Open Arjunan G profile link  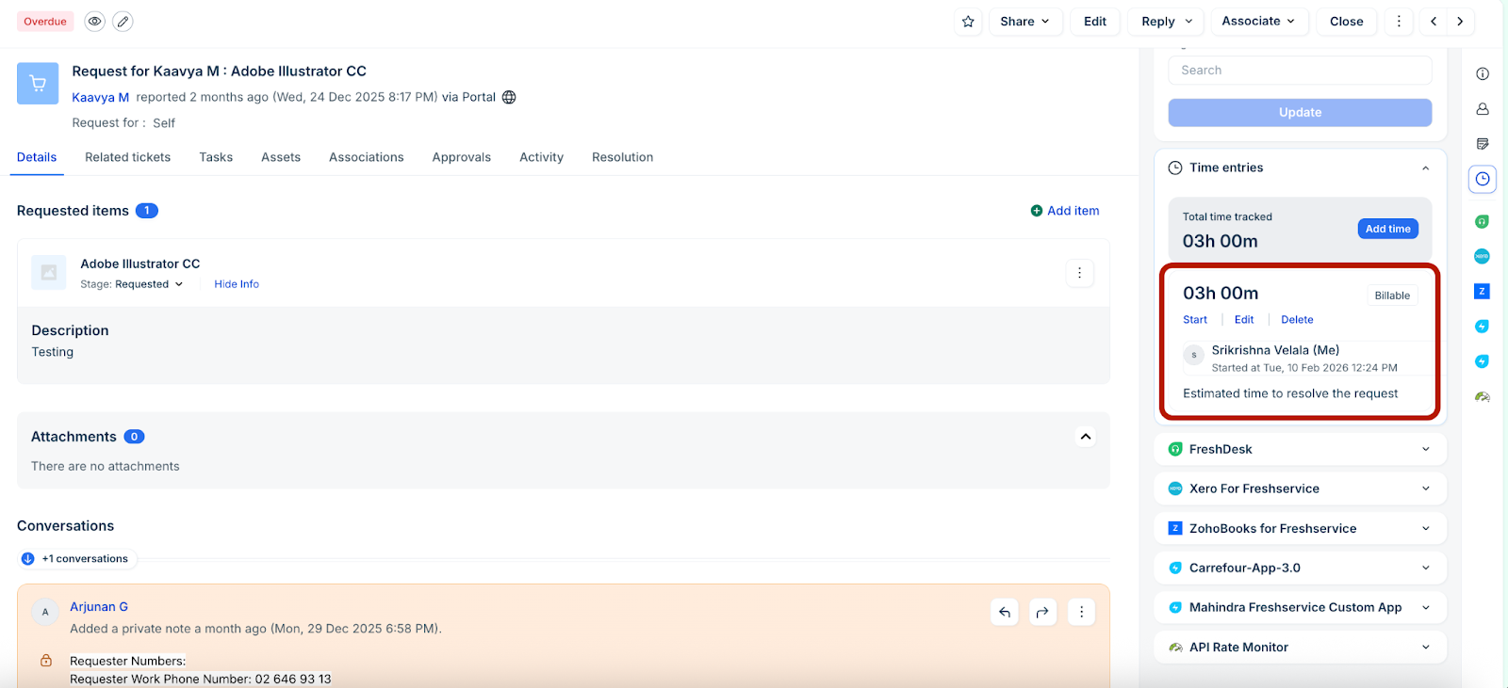(99, 607)
